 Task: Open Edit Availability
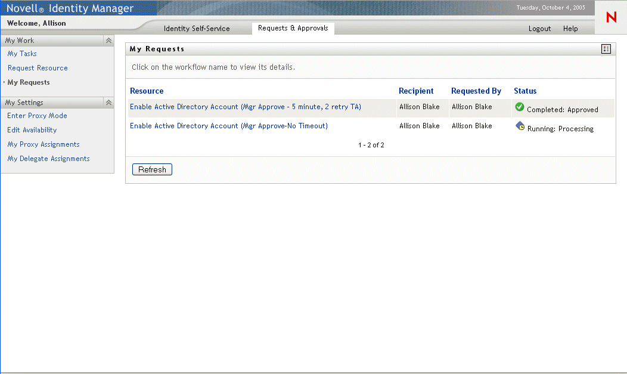32,129
